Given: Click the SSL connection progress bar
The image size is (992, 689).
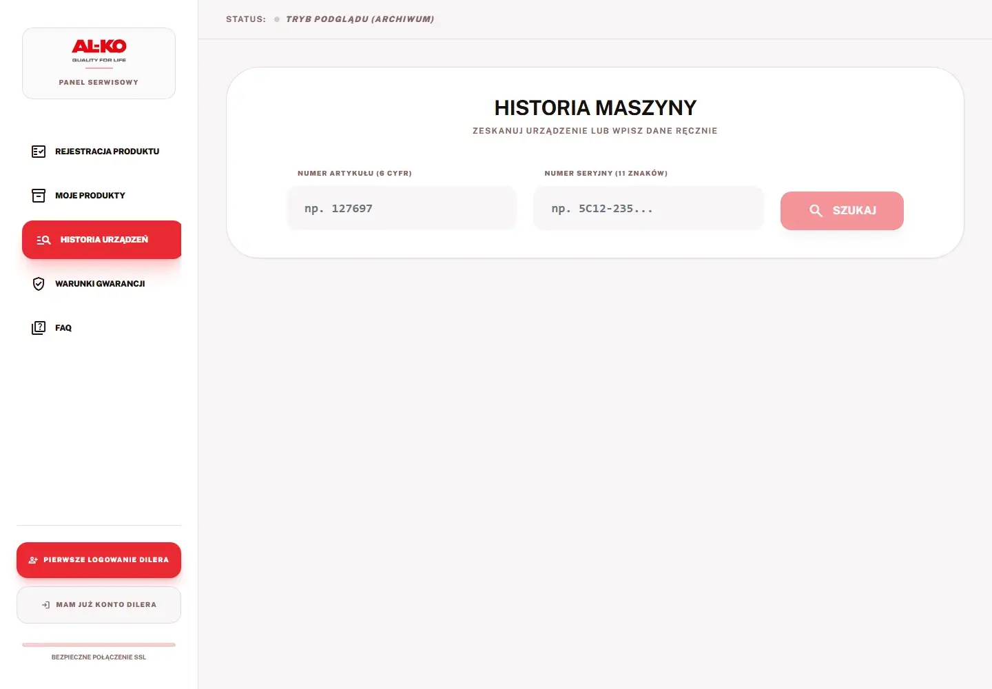Looking at the screenshot, I should [x=99, y=645].
